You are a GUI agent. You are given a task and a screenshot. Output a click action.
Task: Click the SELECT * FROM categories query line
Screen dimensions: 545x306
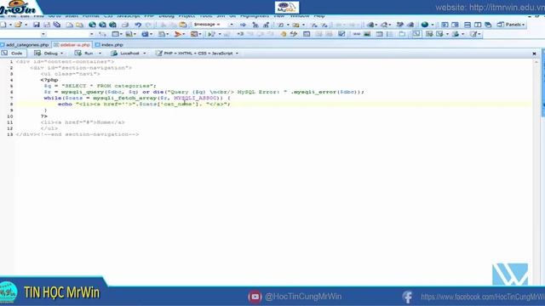(100, 86)
